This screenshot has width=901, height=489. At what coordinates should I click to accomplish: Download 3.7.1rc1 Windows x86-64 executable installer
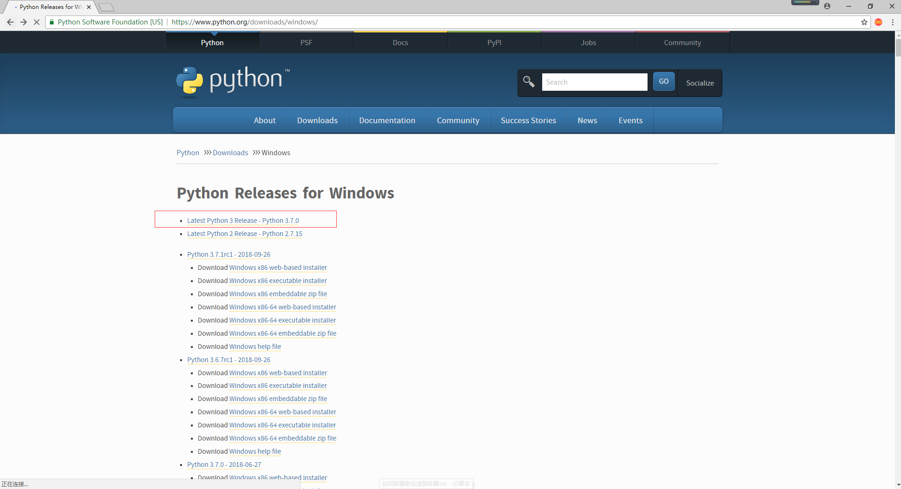pos(283,320)
